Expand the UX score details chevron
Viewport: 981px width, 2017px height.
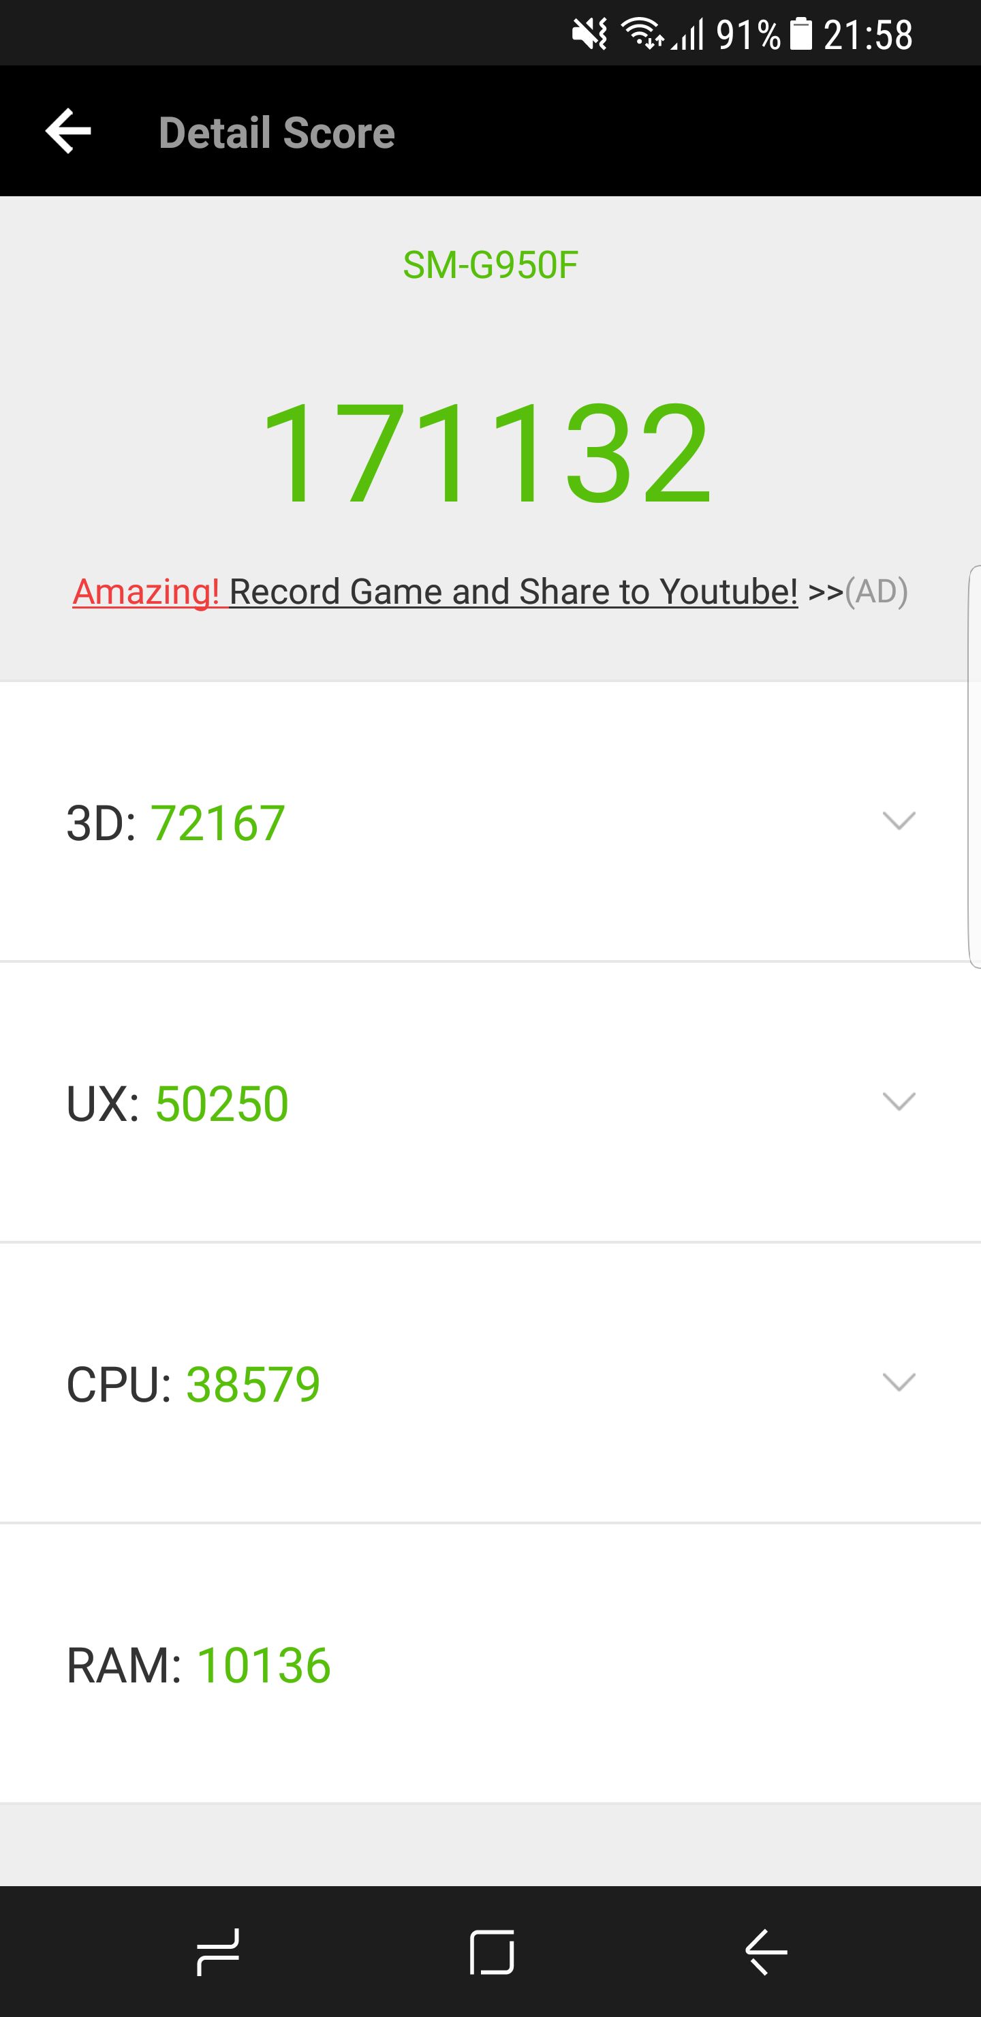click(x=898, y=1101)
